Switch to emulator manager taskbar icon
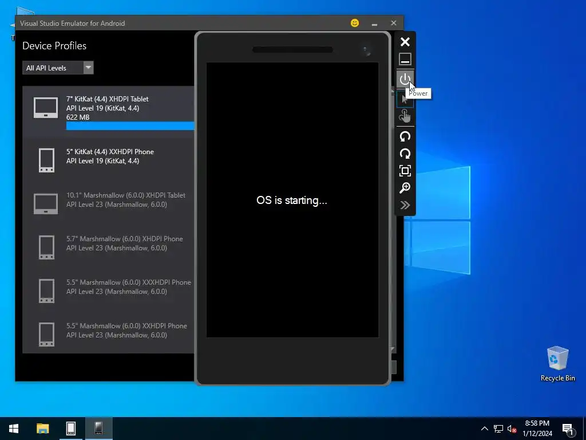 pos(71,429)
